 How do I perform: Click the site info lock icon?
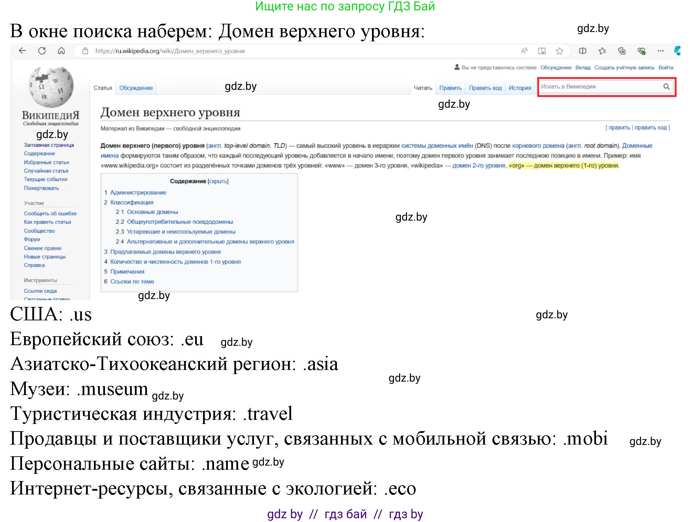click(x=85, y=51)
